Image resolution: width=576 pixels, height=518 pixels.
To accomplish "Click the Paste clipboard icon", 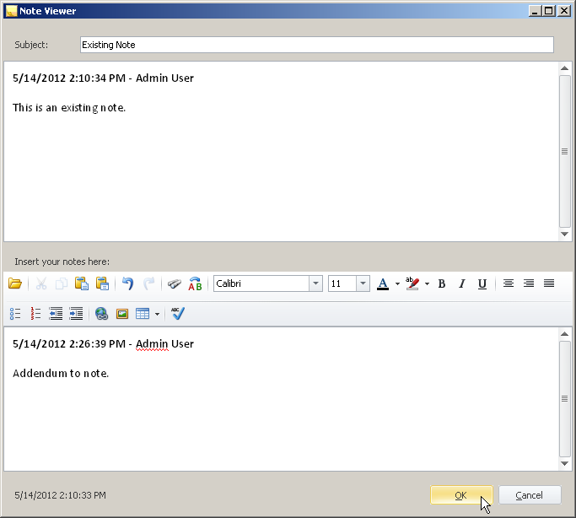I will point(82,284).
